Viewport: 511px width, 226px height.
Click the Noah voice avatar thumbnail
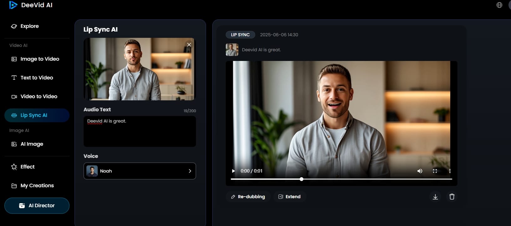tap(92, 171)
